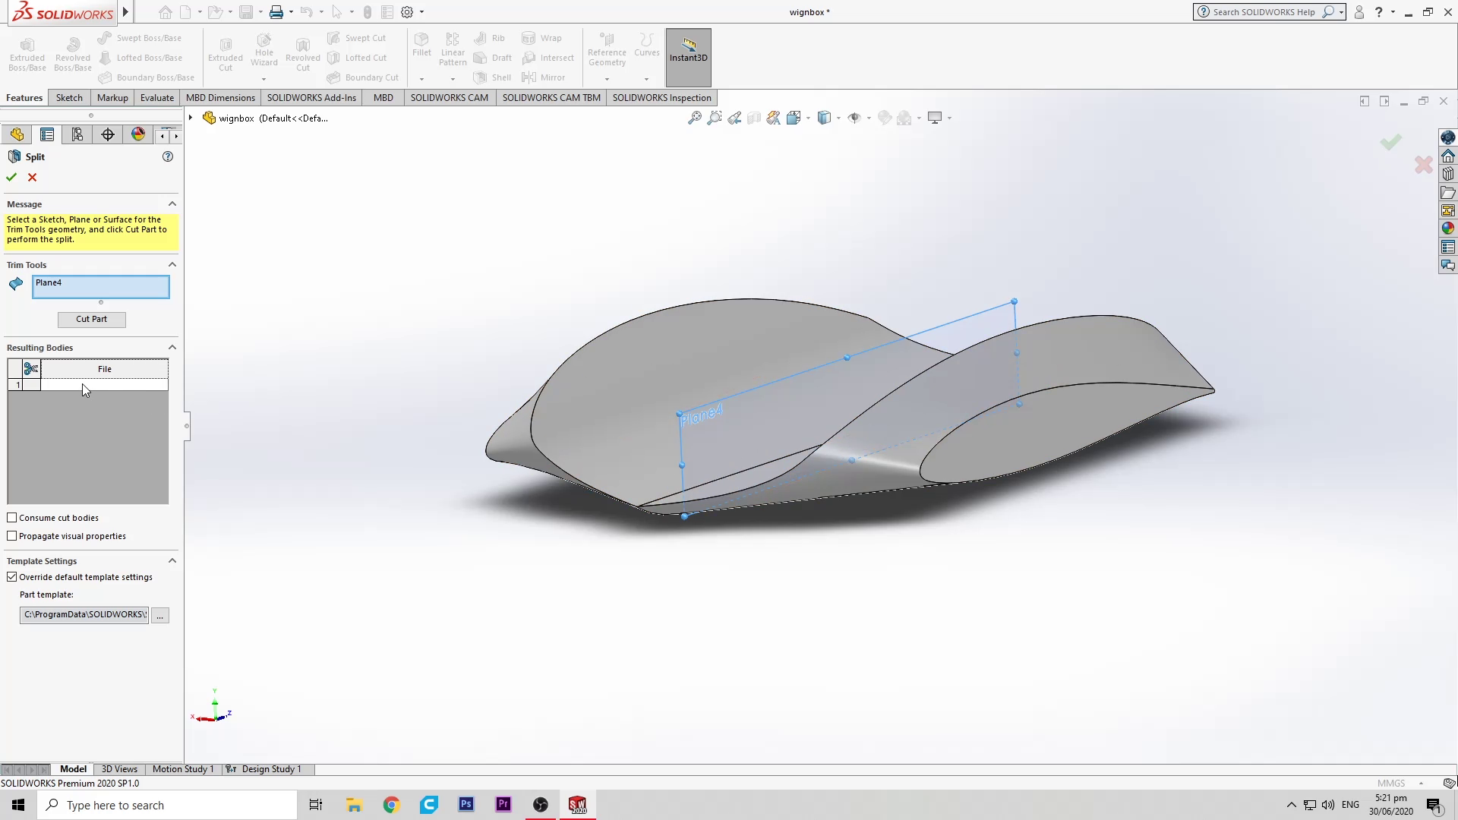Expand the wignbox tree node arrow
Viewport: 1458px width, 820px height.
[191, 118]
